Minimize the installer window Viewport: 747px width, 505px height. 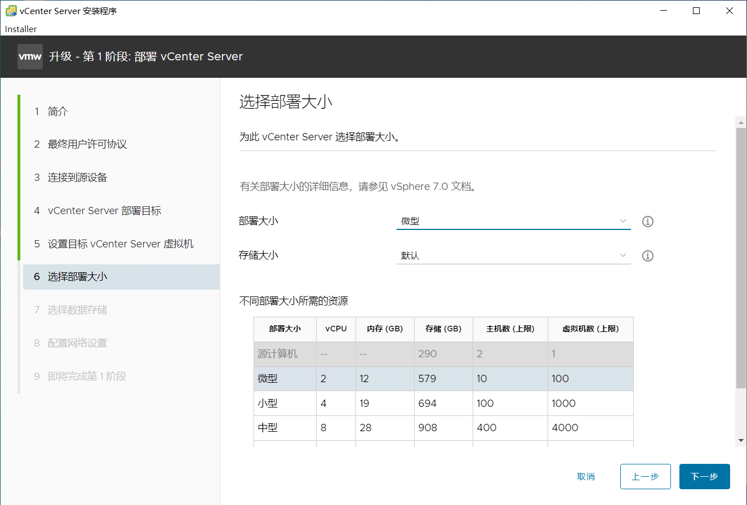(662, 11)
